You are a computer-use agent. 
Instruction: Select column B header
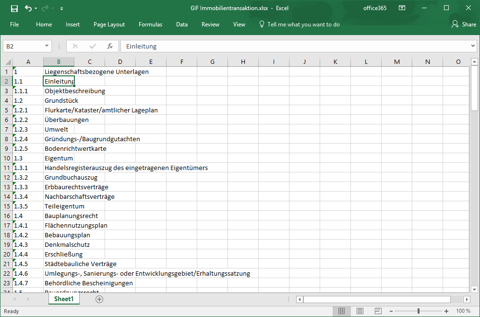[x=59, y=62]
